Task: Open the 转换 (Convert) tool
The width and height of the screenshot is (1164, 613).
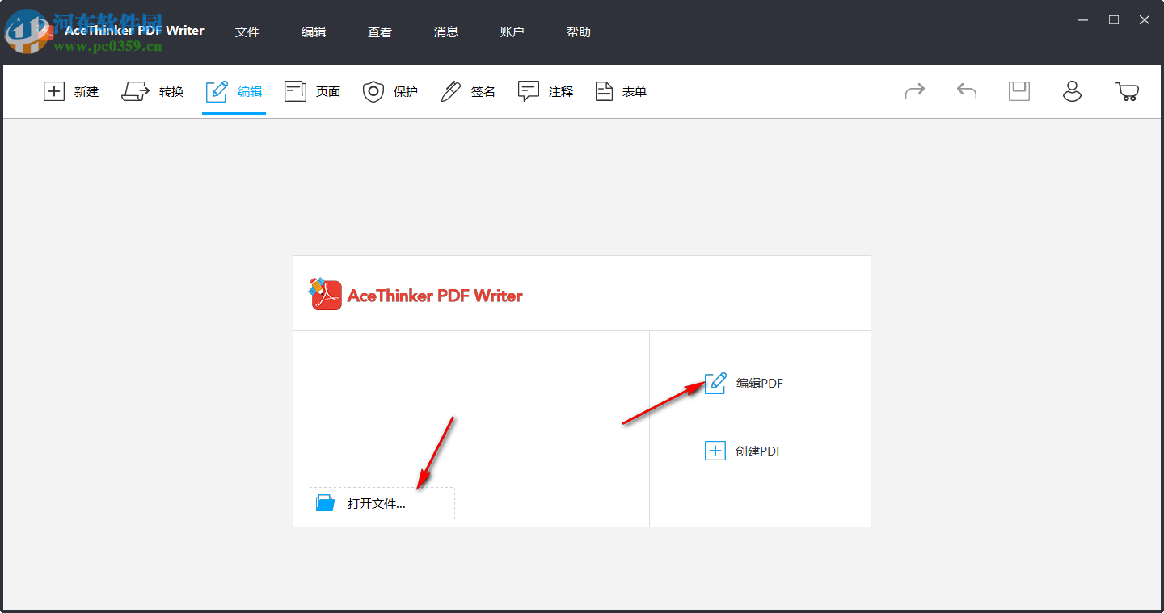Action: pyautogui.click(x=153, y=91)
